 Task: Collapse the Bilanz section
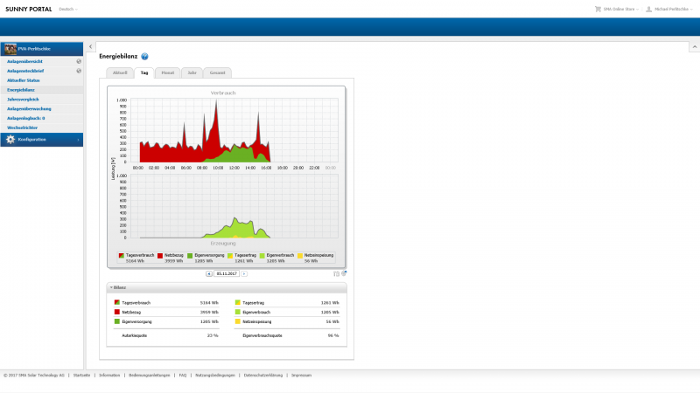[x=111, y=287]
